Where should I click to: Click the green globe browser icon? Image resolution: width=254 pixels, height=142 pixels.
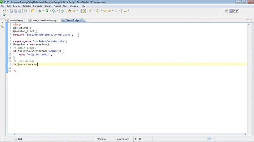pos(62,11)
